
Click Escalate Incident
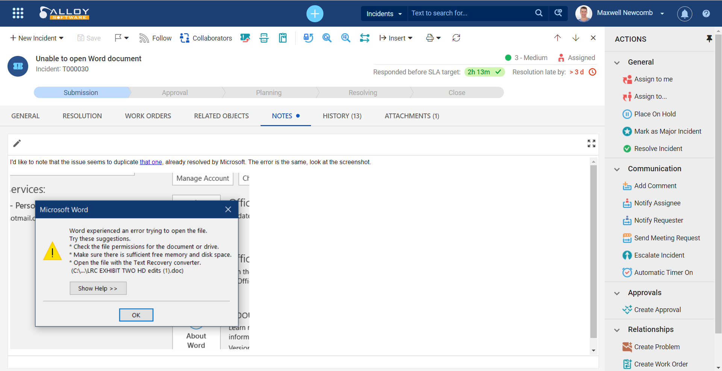point(654,255)
